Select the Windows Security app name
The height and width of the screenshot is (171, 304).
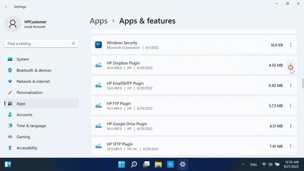(x=122, y=43)
